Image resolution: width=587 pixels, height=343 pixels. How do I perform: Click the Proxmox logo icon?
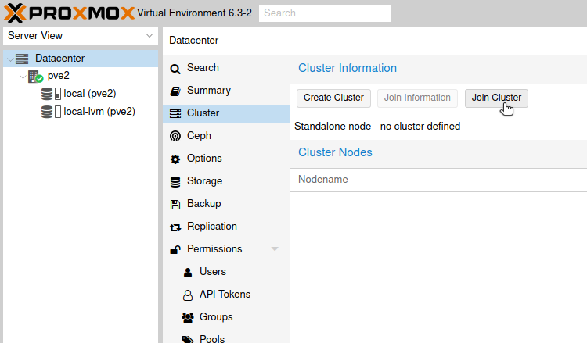click(x=15, y=13)
